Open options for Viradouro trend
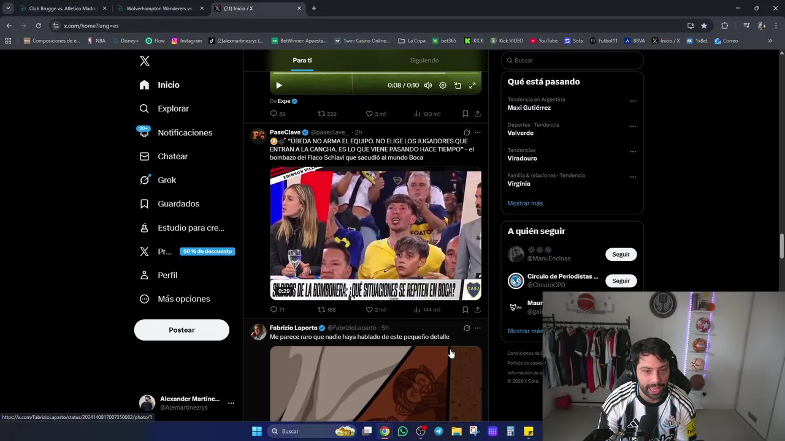785x441 pixels. tap(633, 152)
